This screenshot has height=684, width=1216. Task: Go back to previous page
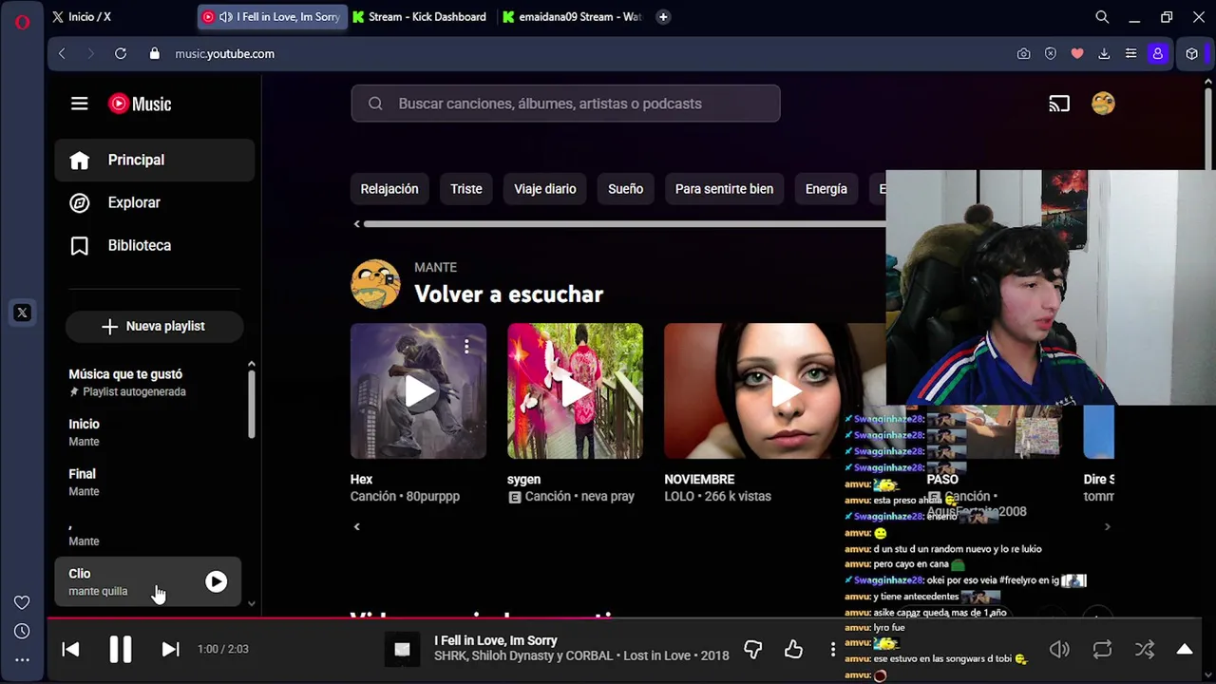pyautogui.click(x=62, y=54)
